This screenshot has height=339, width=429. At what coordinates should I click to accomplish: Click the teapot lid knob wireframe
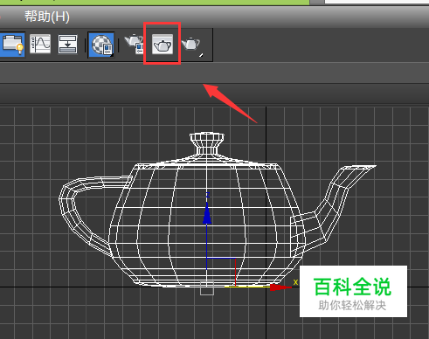tap(207, 144)
